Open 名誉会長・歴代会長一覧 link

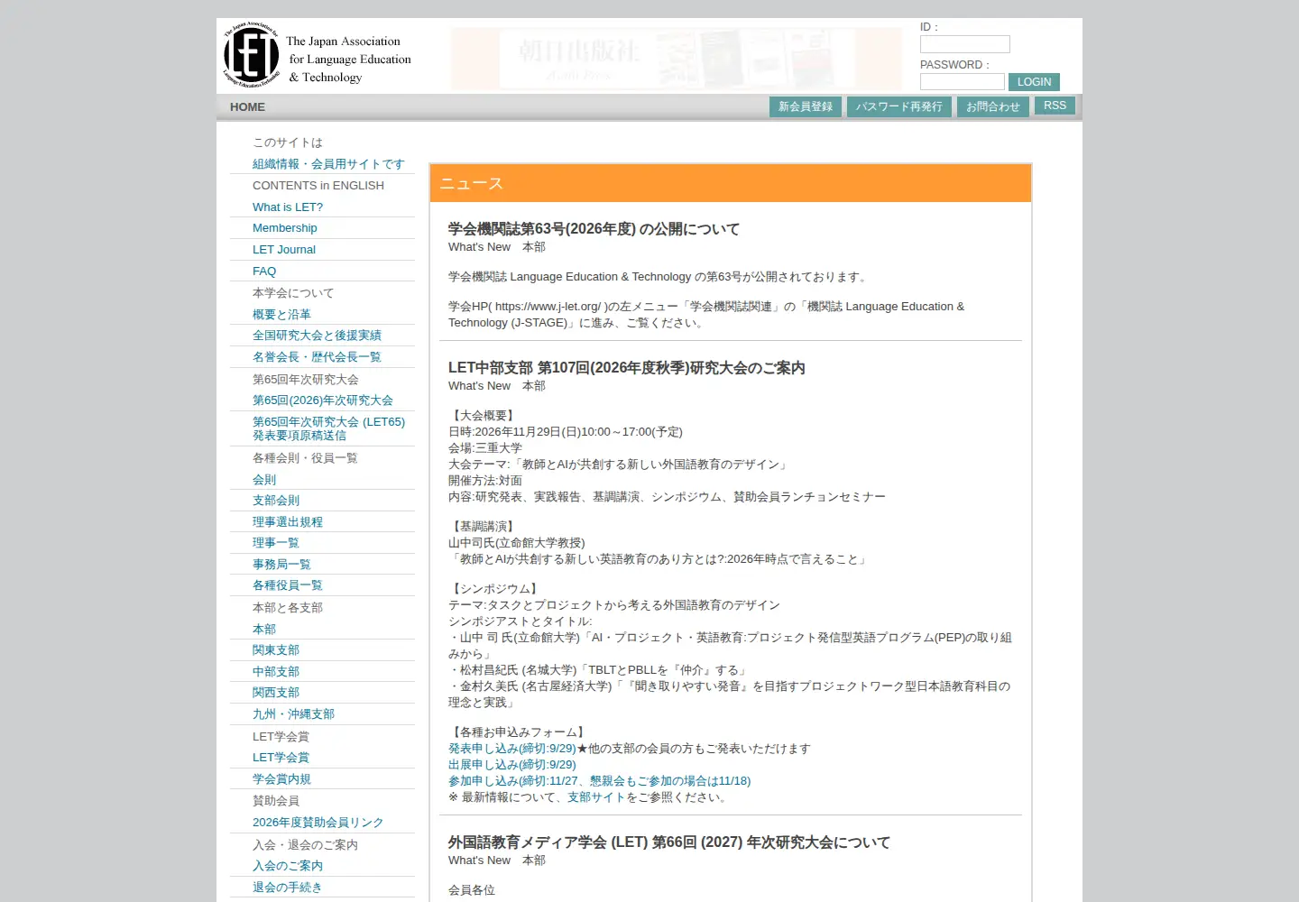pos(317,357)
